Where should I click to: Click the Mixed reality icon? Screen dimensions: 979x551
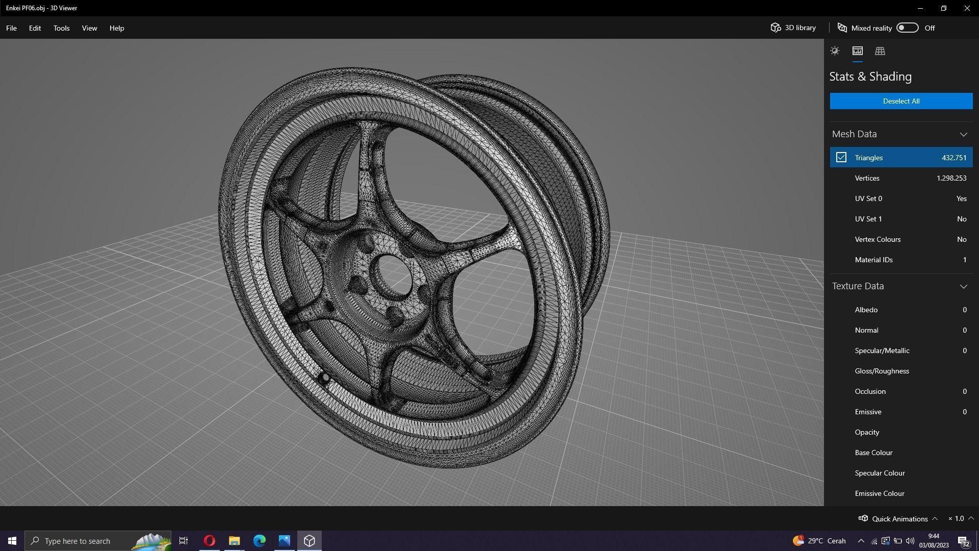tap(842, 28)
